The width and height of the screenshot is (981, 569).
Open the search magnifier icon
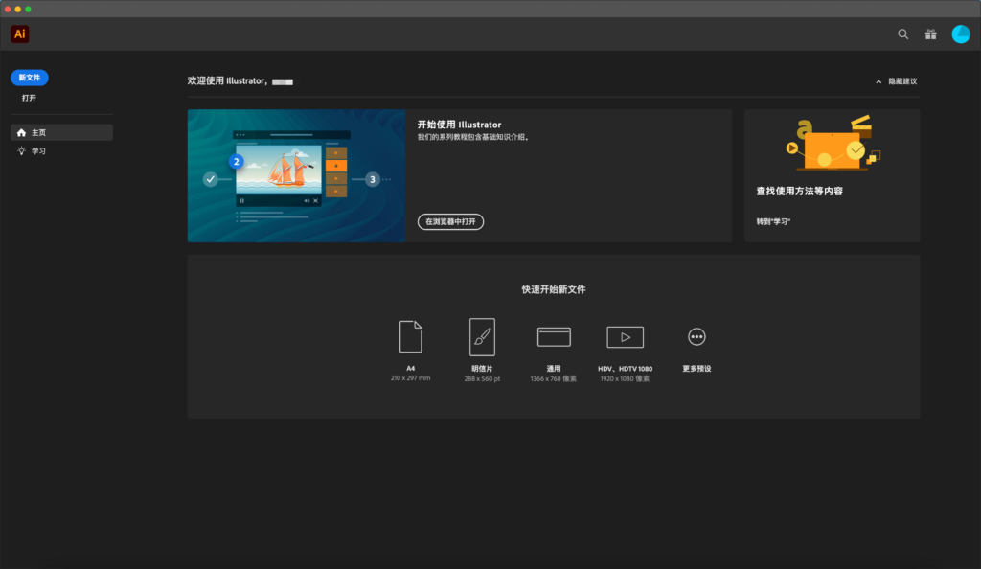pos(902,34)
